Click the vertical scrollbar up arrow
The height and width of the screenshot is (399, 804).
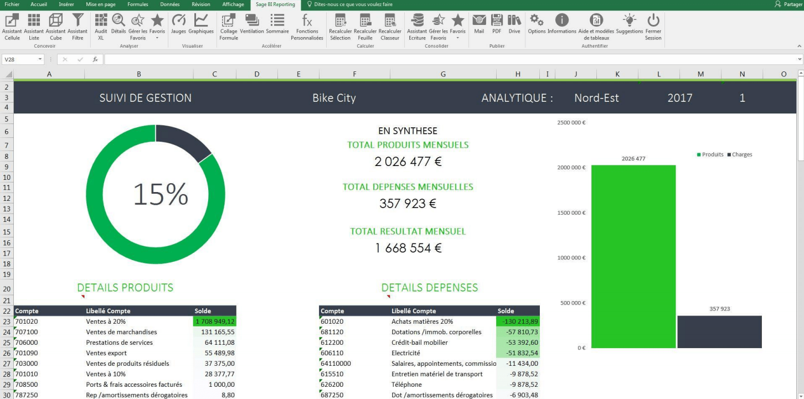(801, 73)
